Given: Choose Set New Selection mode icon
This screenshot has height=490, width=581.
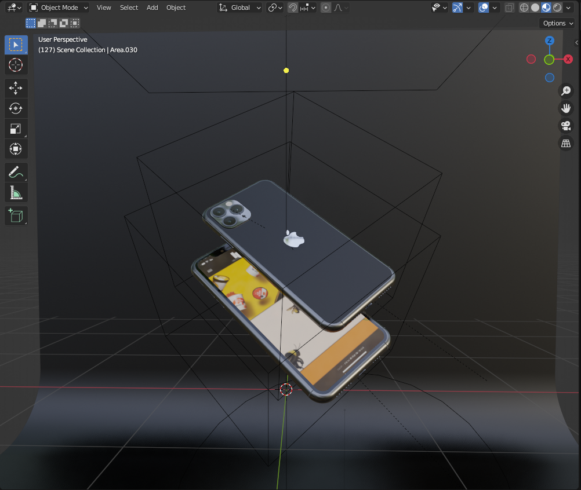Looking at the screenshot, I should [31, 23].
